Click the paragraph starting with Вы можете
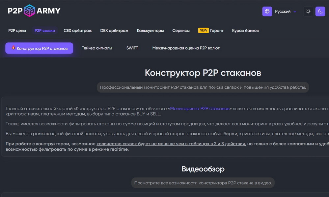Image resolution: width=329 pixels, height=197 pixels. pos(167,134)
